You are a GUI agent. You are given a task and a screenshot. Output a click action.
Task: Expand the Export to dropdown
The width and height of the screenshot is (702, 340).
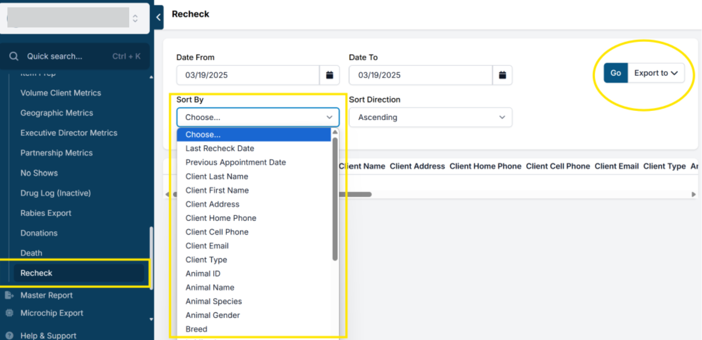(x=656, y=73)
